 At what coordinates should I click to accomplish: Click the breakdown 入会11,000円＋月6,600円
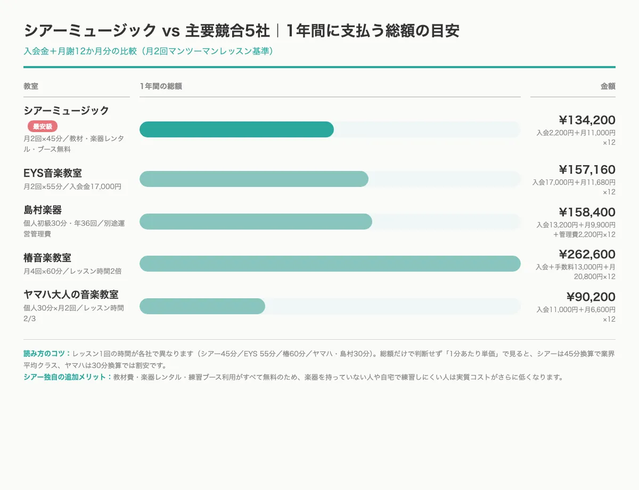[x=576, y=314]
